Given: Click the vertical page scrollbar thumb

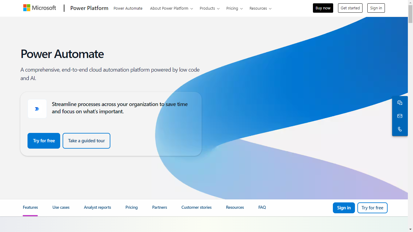Looking at the screenshot, I should [x=410, y=14].
